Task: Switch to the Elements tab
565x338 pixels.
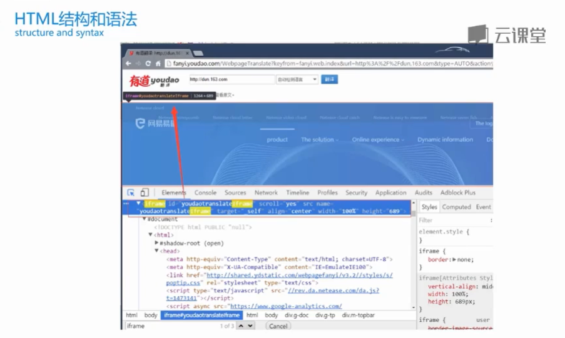Action: (174, 192)
